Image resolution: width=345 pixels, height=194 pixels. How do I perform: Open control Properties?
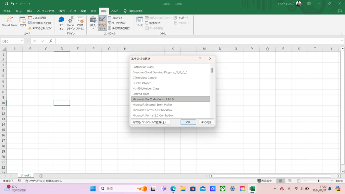point(115,18)
